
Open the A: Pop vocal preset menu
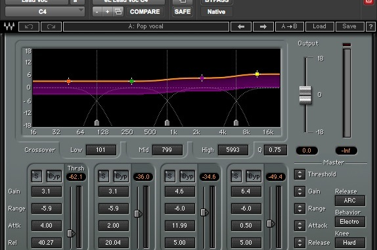[x=146, y=26]
